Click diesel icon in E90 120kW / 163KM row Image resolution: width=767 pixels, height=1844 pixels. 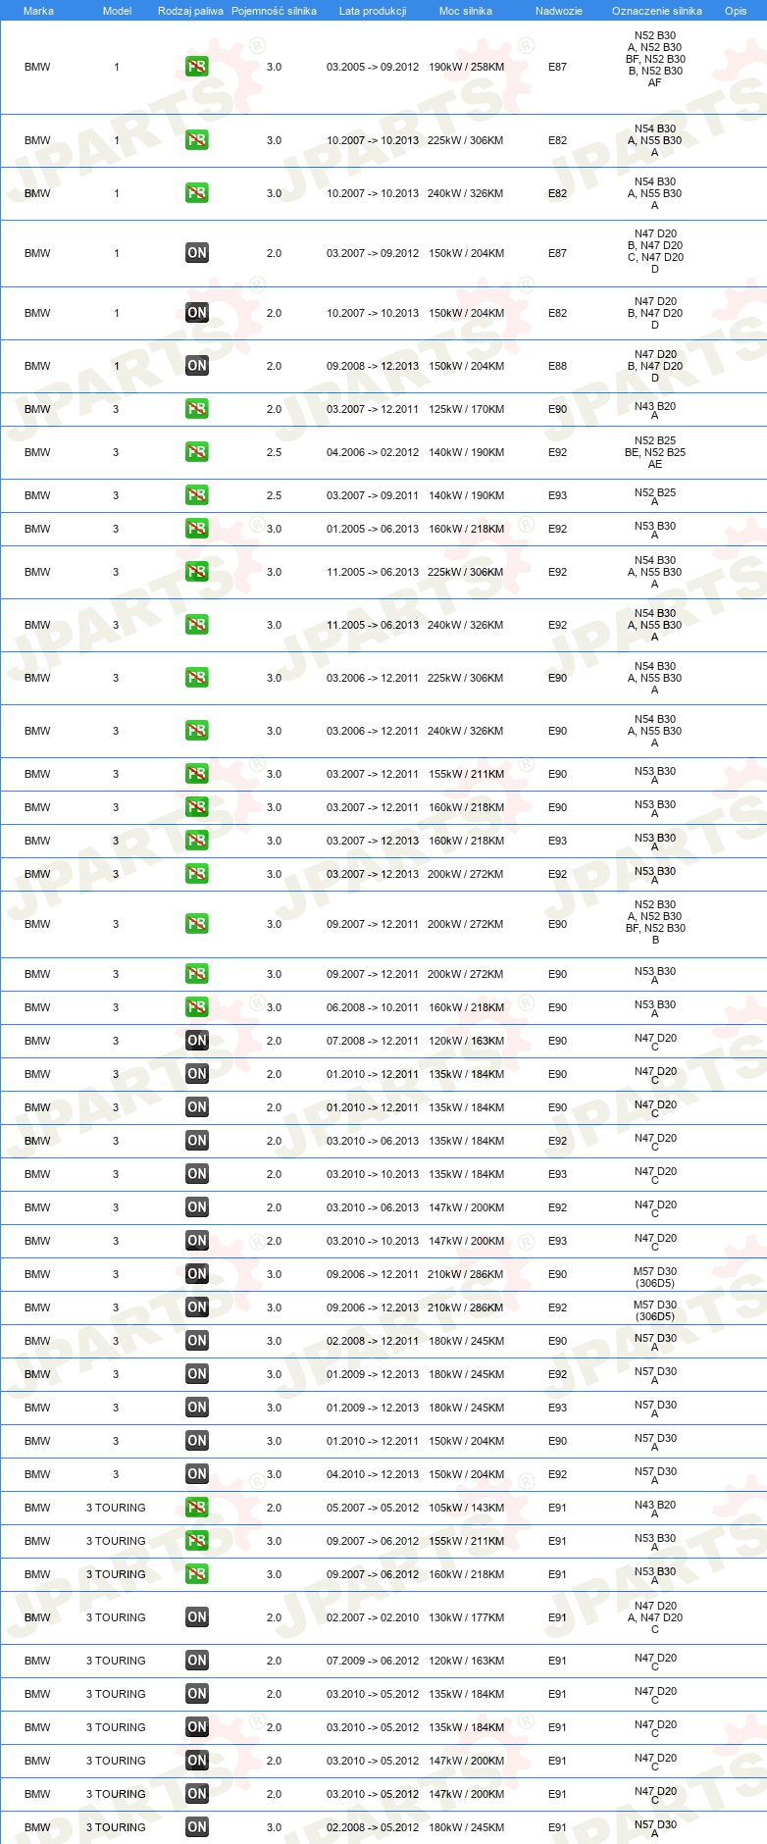[x=197, y=1041]
